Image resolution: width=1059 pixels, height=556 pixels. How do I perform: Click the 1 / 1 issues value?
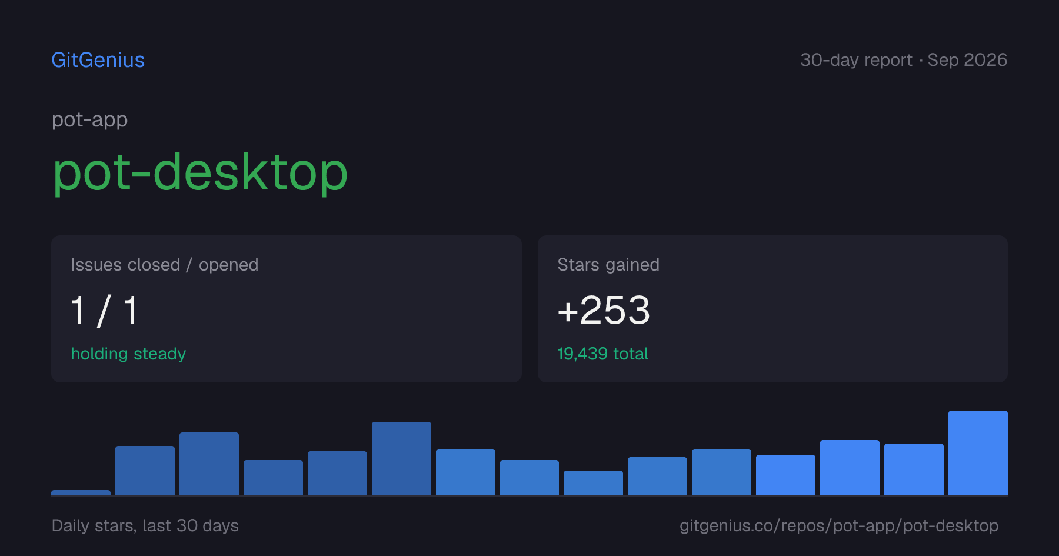click(x=105, y=311)
